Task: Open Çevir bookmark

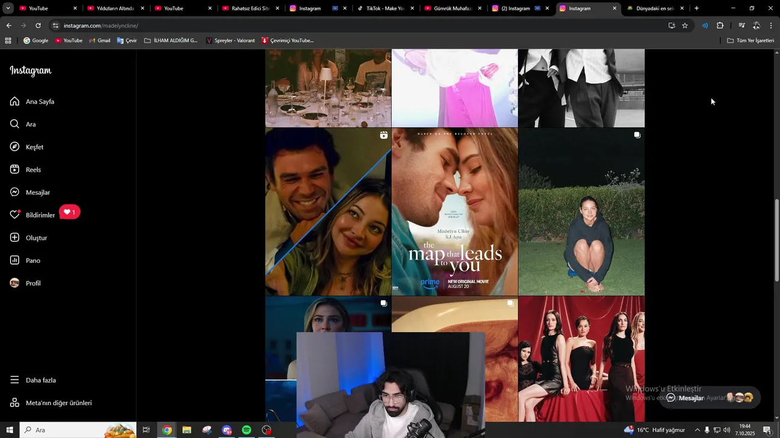Action: (127, 41)
